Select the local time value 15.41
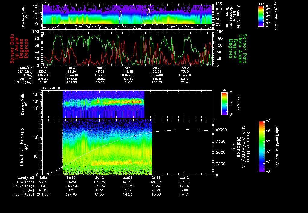The width and height of the screenshot is (308, 213). click(43, 190)
